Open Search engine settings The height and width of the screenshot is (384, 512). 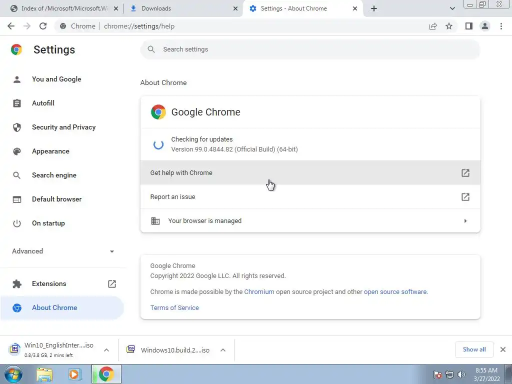[54, 175]
